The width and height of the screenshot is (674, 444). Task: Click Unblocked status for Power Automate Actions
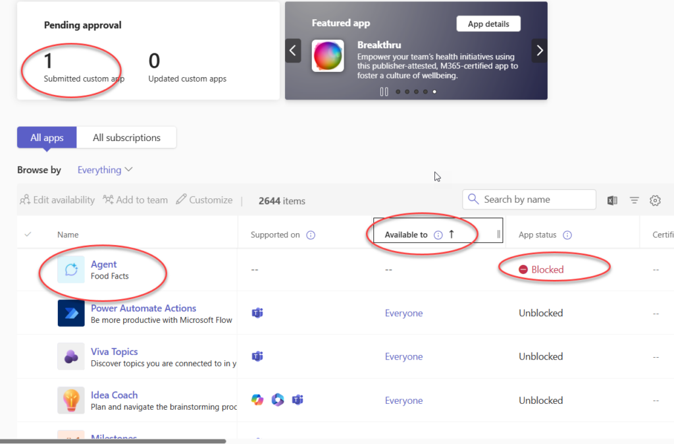tap(541, 313)
